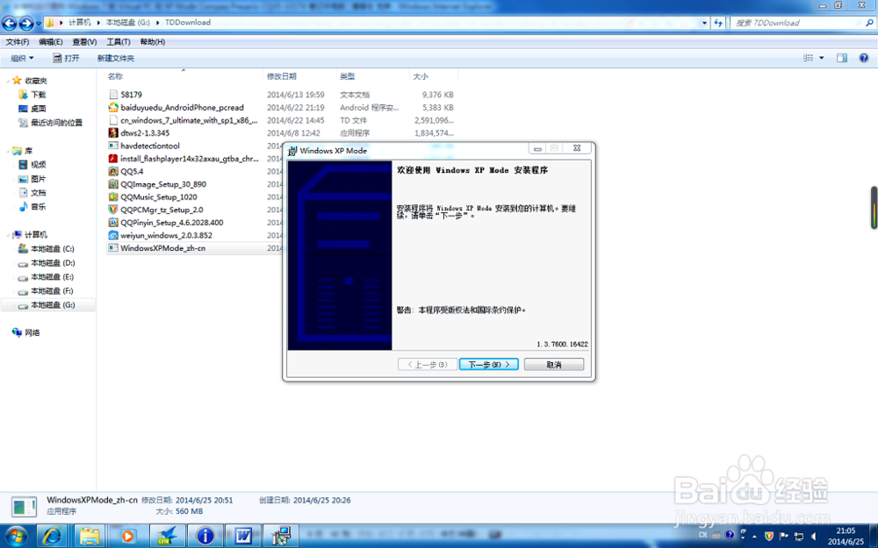Select the havdetectiontool file name
This screenshot has height=548, width=878.
click(150, 146)
